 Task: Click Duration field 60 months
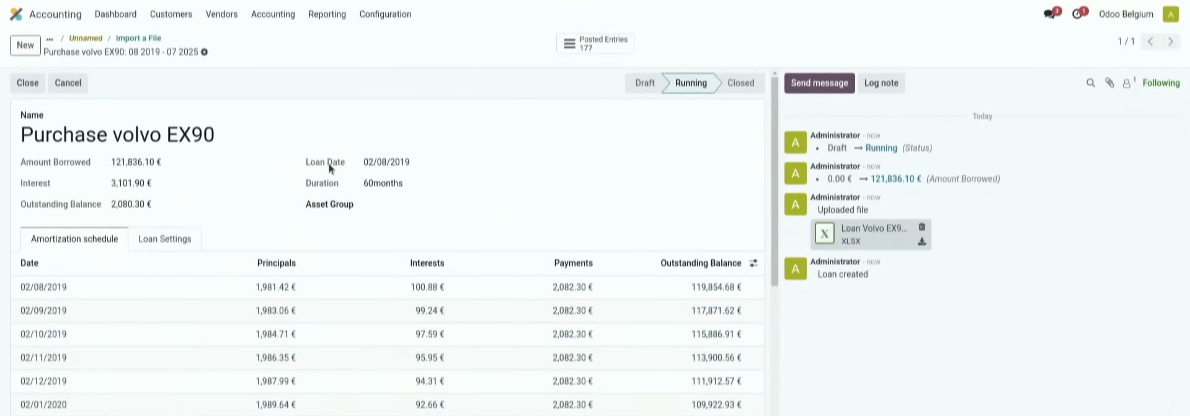click(x=383, y=183)
